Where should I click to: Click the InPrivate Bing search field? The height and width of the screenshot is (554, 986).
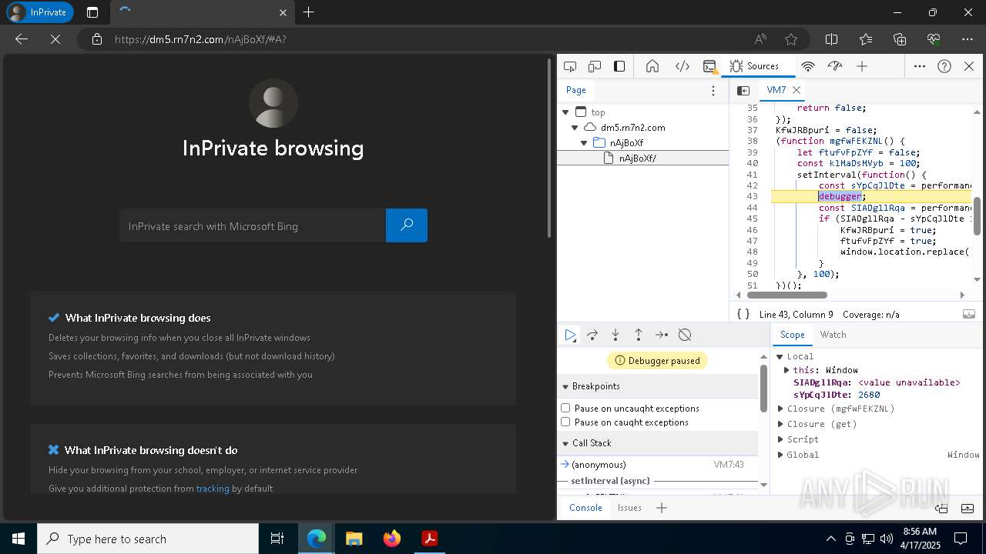pyautogui.click(x=253, y=226)
